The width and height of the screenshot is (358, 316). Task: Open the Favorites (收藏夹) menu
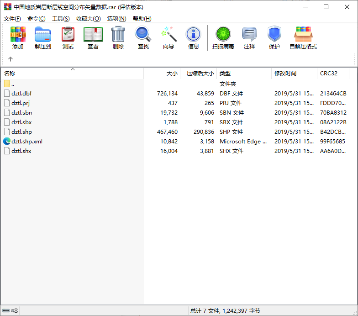pyautogui.click(x=89, y=18)
